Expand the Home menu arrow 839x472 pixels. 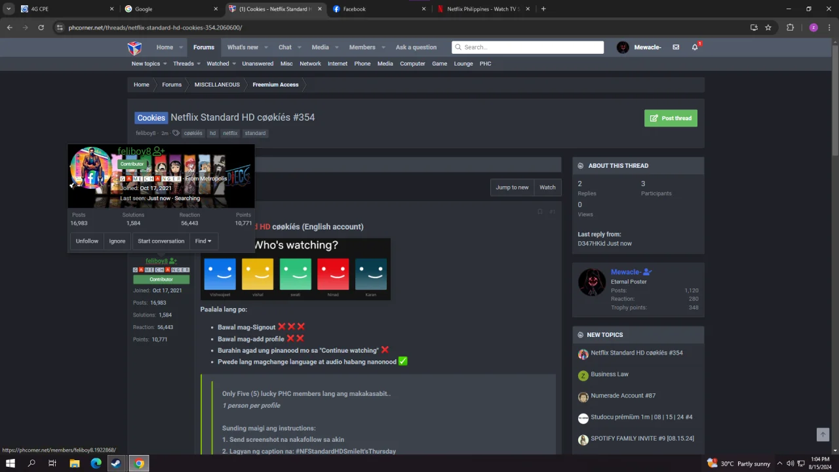point(182,47)
